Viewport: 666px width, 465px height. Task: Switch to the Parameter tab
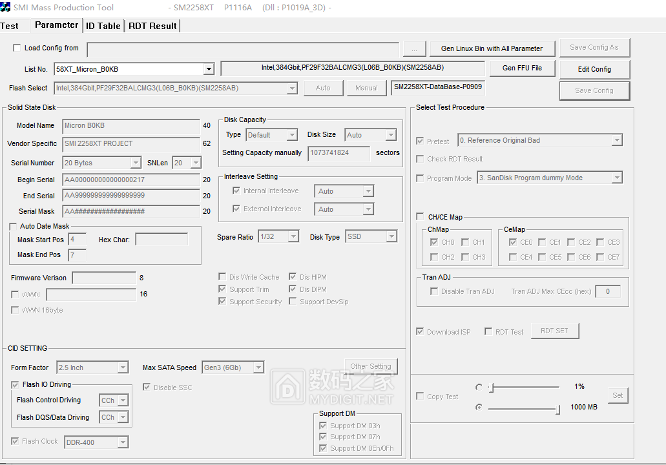pos(56,25)
